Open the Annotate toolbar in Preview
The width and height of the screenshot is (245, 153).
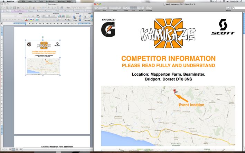point(149,8)
